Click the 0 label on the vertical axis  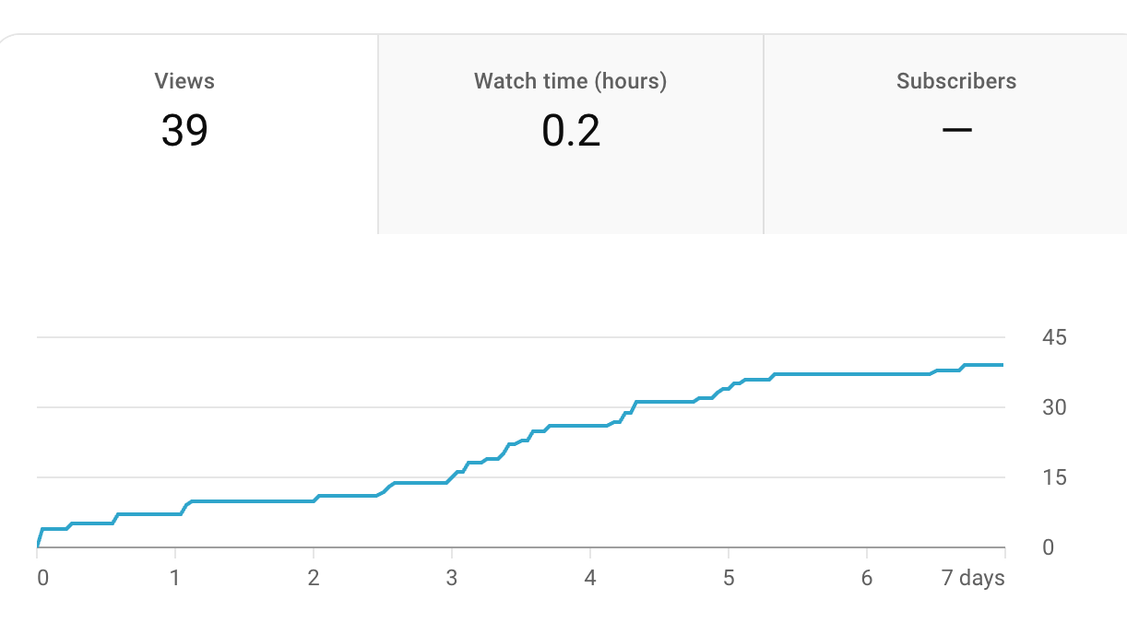[x=1048, y=547]
